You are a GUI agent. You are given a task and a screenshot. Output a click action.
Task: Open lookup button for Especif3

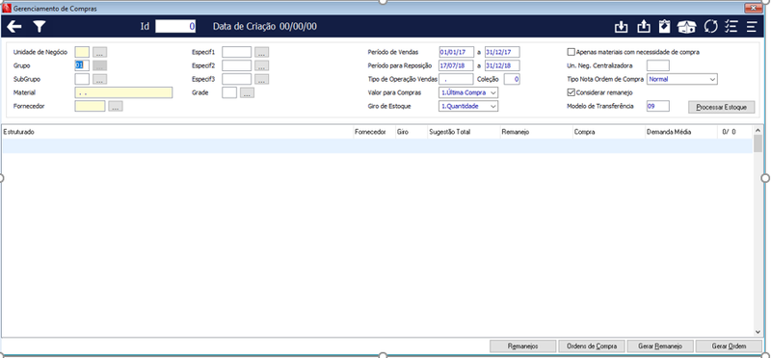tap(261, 79)
